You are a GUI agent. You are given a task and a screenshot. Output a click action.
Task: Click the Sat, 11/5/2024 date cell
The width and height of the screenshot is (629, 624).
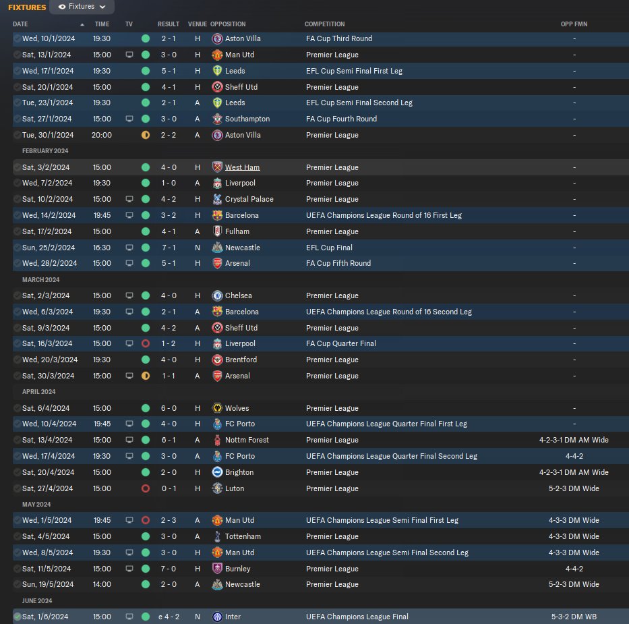(47, 569)
